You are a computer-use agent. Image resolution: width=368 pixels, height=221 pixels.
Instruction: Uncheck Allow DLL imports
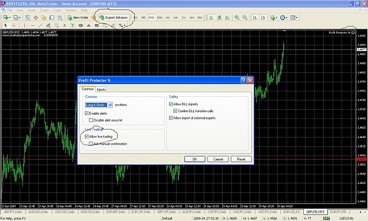[171, 104]
